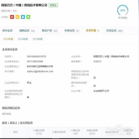Click the 开业 status value
This screenshot has width=139, height=139.
point(29,83)
